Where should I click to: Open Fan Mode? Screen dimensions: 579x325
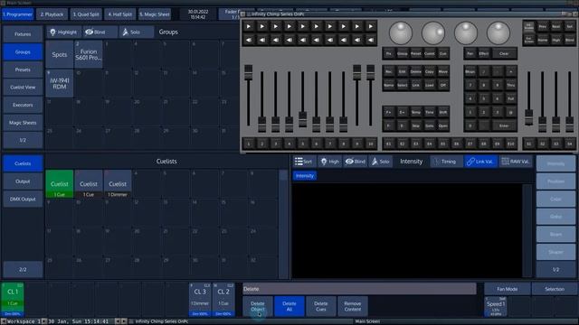pyautogui.click(x=508, y=289)
